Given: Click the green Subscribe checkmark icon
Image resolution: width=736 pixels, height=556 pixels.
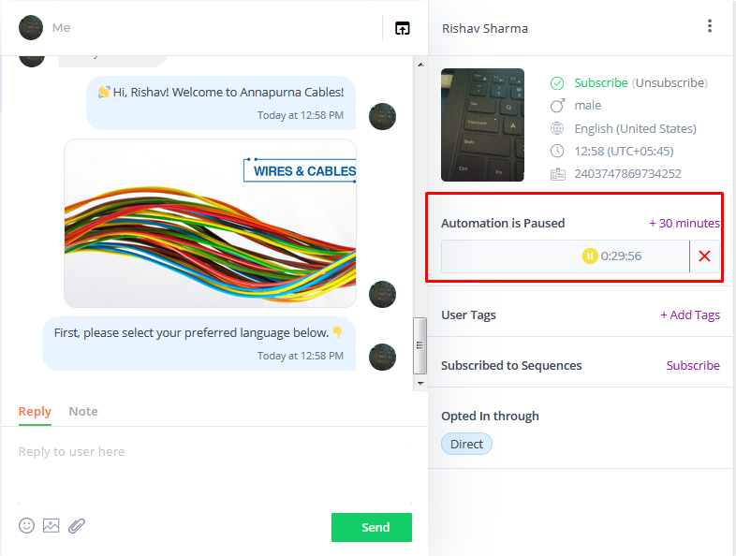Looking at the screenshot, I should [x=557, y=83].
